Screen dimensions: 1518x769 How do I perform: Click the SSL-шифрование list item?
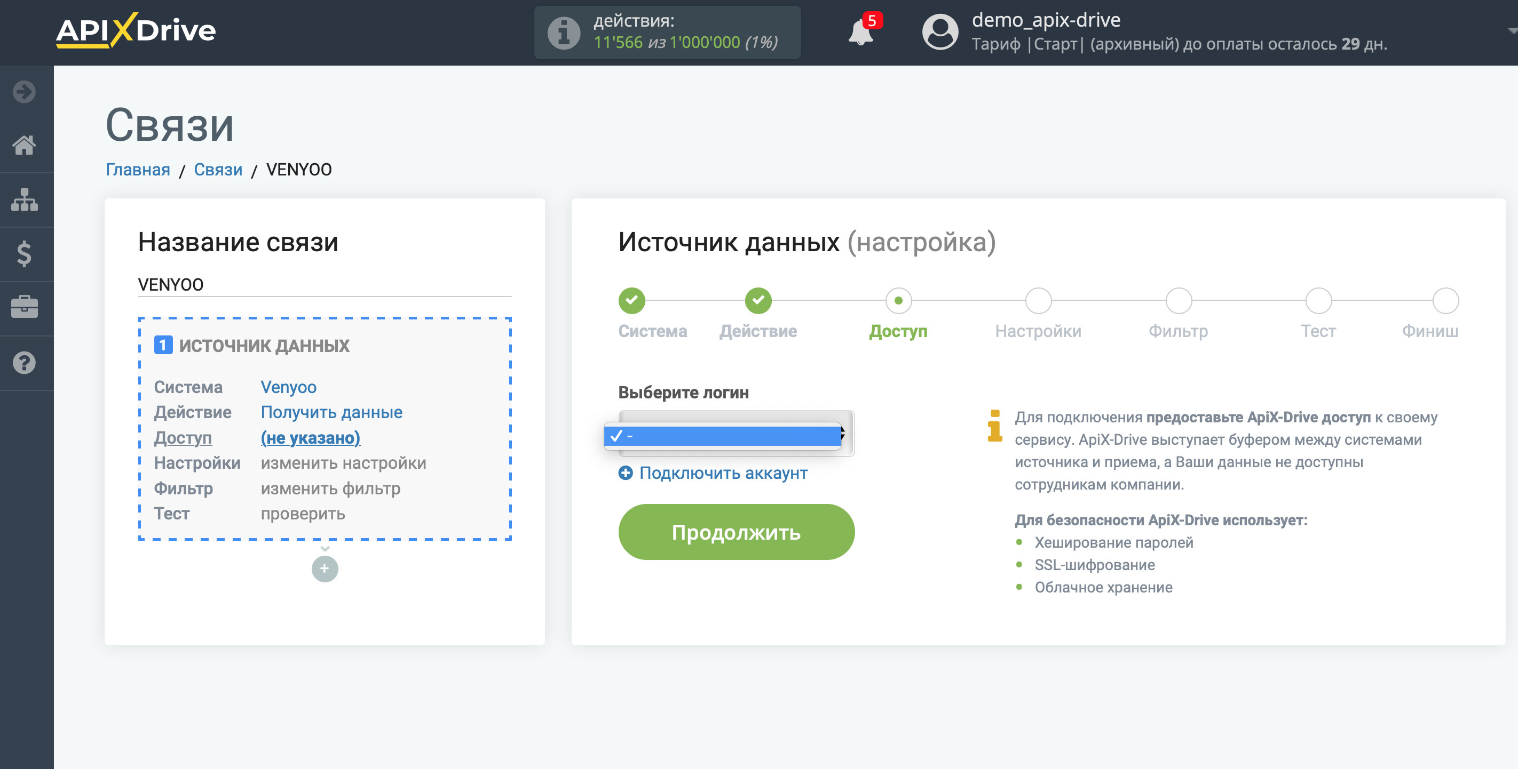[1094, 565]
